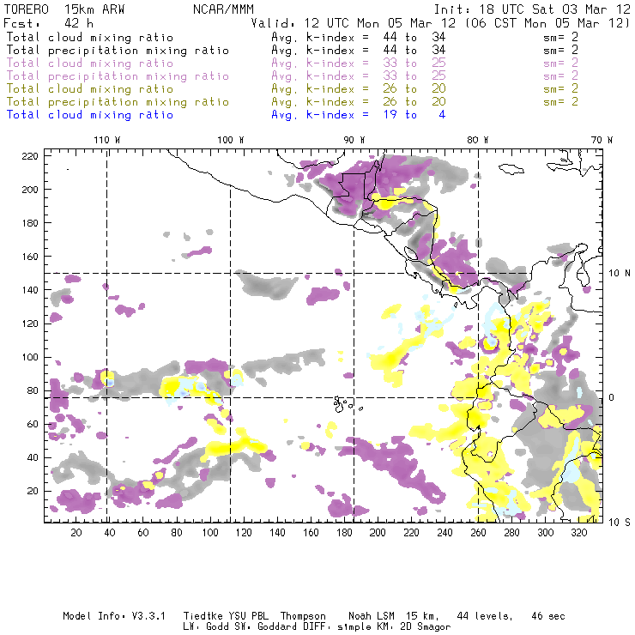Select the 'Thompson' microphysics label

coord(303,616)
